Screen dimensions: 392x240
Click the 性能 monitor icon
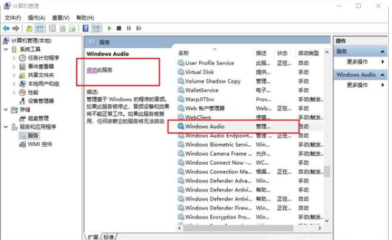pos(23,92)
